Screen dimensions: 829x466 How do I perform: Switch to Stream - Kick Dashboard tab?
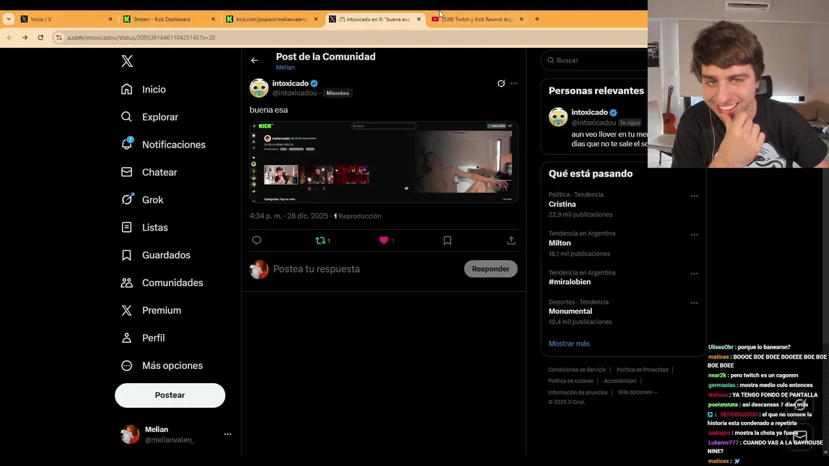click(170, 19)
